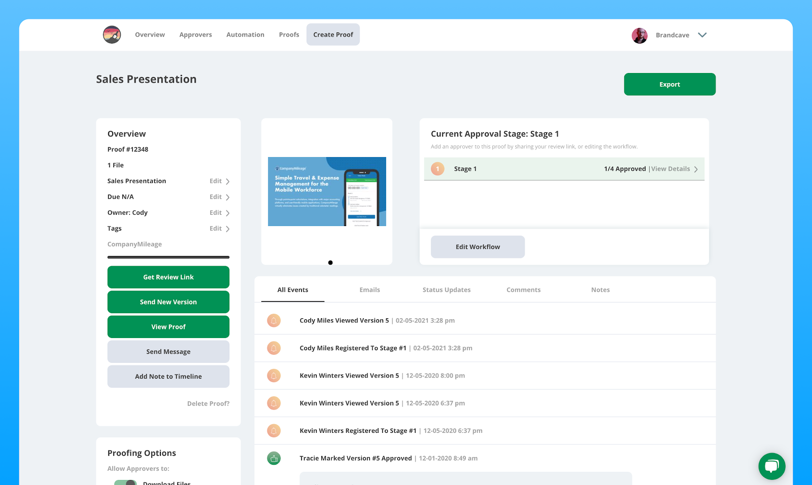Click the green Export button
The height and width of the screenshot is (485, 812).
670,84
